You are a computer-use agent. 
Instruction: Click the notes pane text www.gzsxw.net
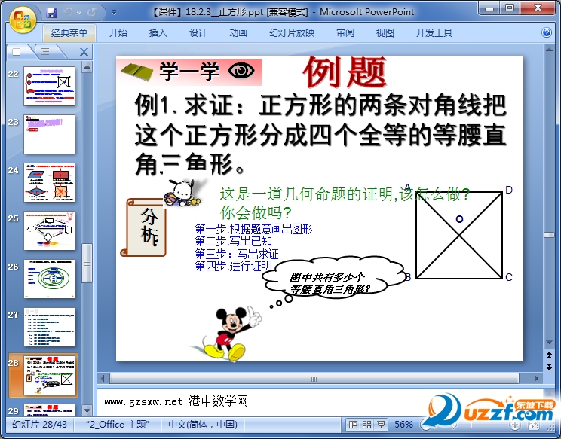point(143,402)
